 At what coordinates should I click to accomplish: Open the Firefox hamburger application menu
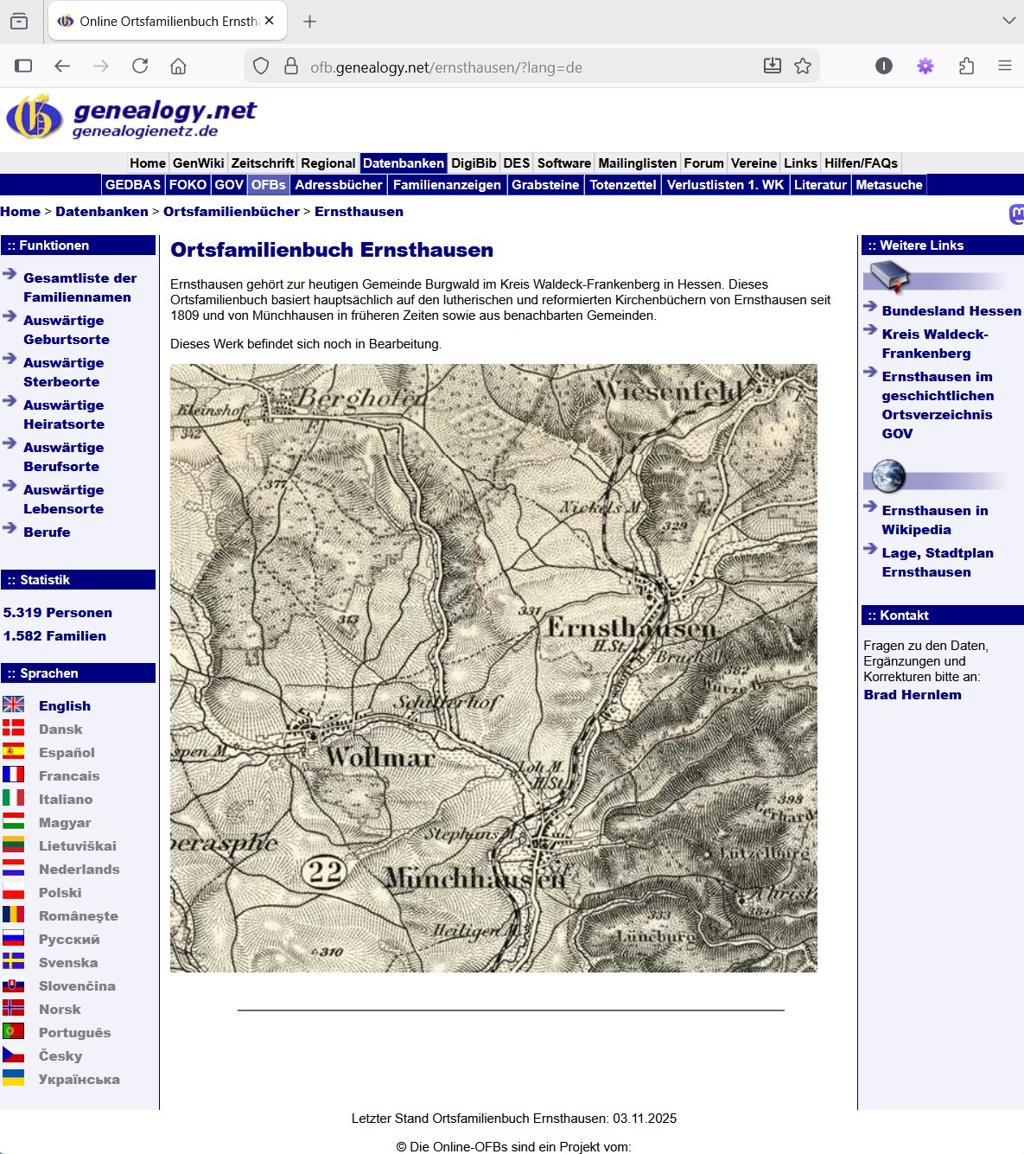coord(1004,67)
